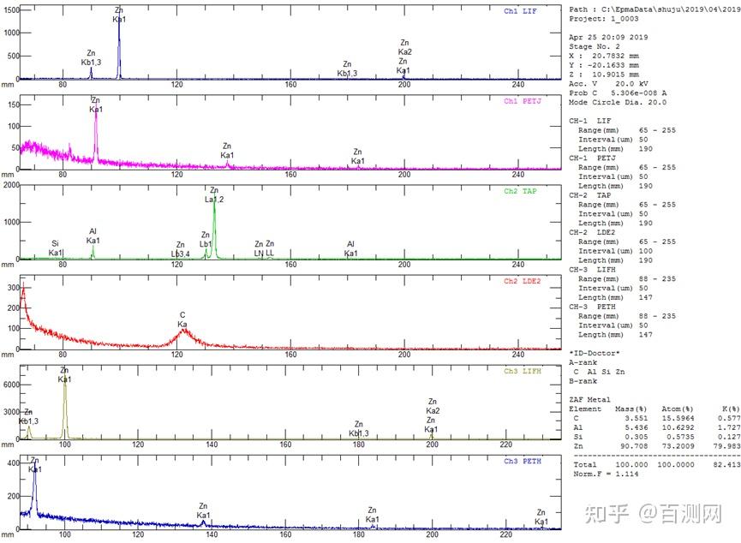Screen dimensions: 741x543
Task: Click the Ch1 LIF channel label
Action: pos(520,11)
